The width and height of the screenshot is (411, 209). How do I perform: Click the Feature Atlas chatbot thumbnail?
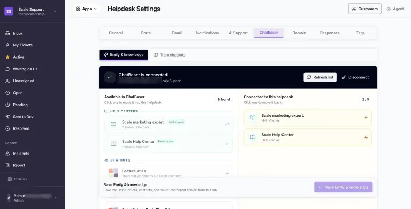113,173
